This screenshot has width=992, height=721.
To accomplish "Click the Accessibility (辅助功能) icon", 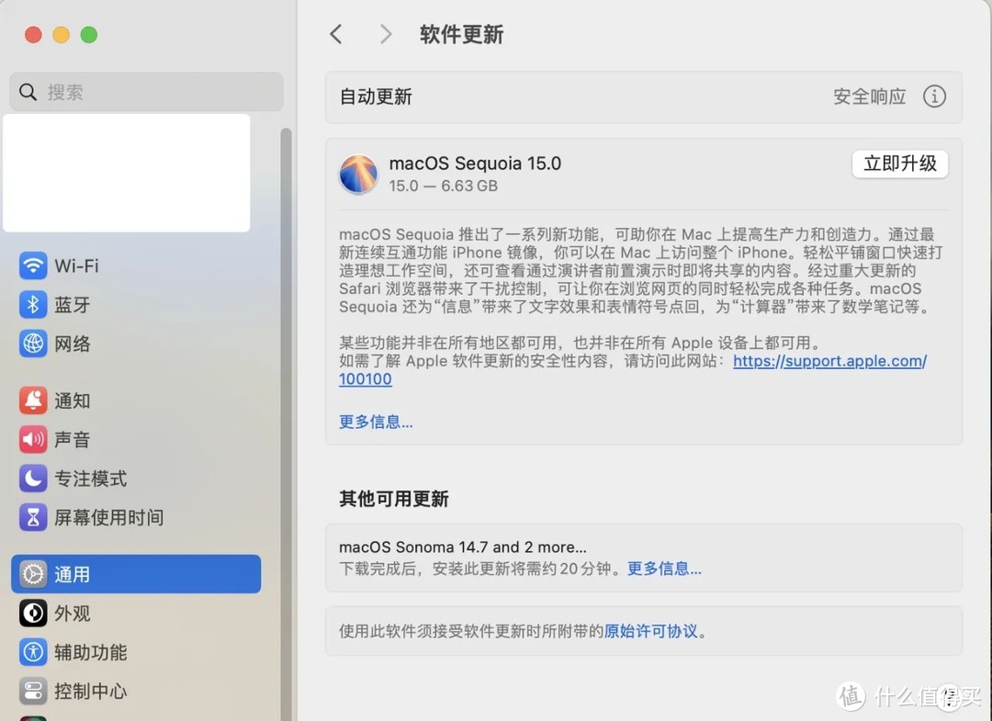I will 33,652.
